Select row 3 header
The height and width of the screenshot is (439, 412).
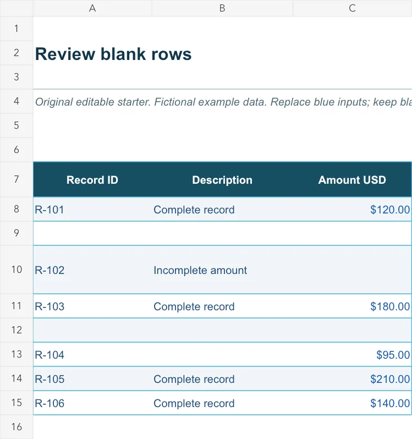click(17, 77)
